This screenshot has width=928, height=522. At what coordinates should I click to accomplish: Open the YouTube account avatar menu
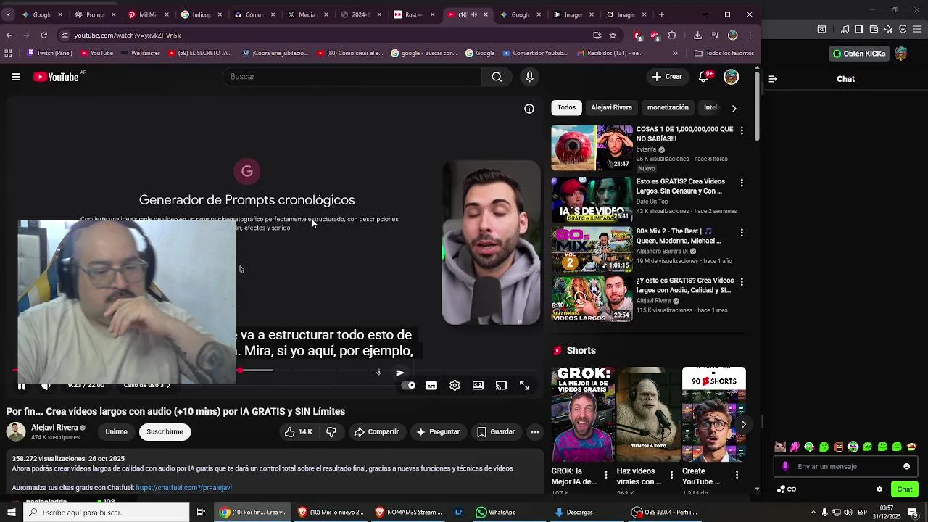[x=731, y=77]
